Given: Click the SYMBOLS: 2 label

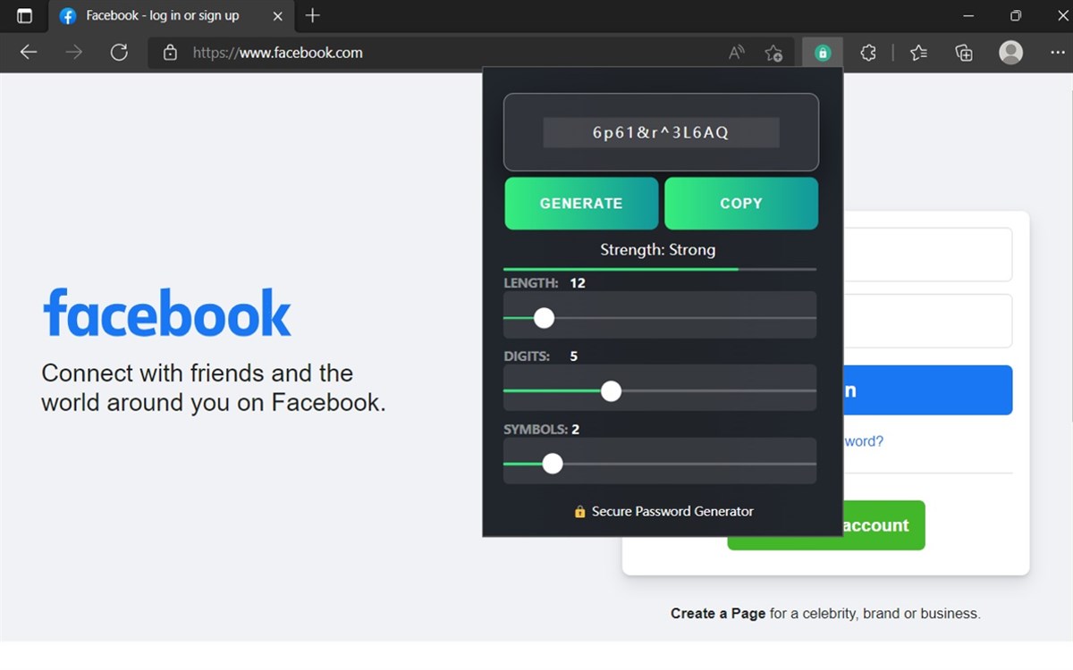Looking at the screenshot, I should coord(542,430).
